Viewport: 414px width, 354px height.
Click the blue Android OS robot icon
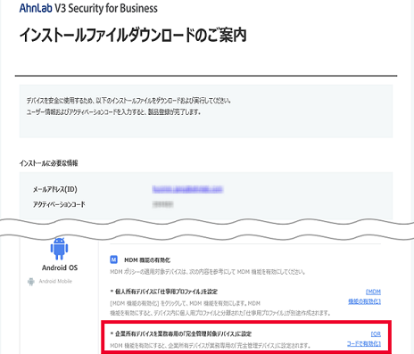pos(59,249)
